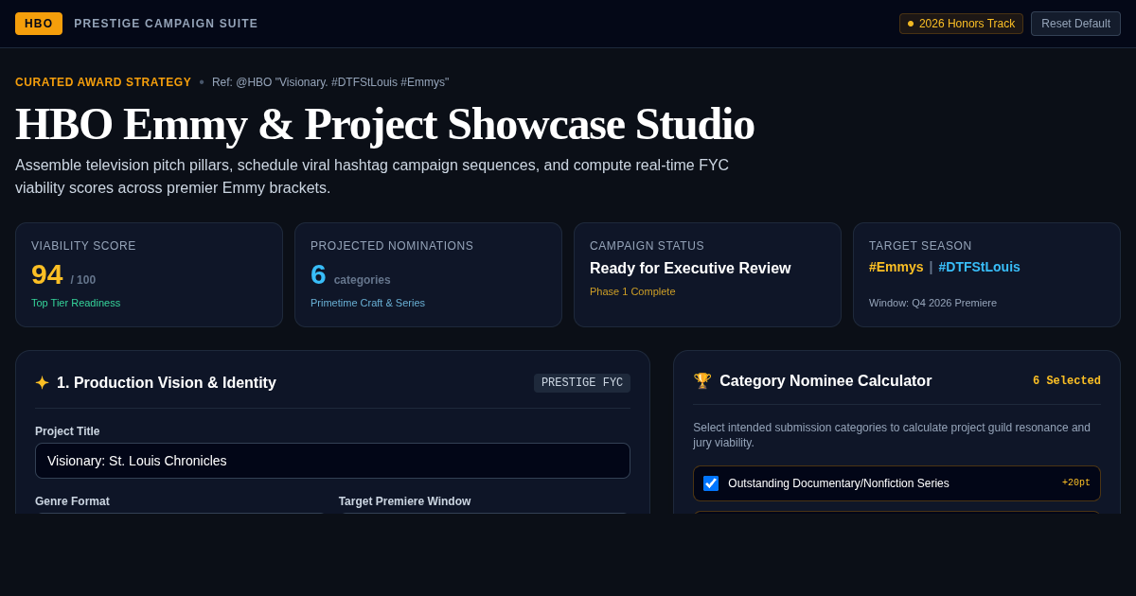Click the Top Tier Readiness label
The height and width of the screenshot is (596, 1136).
[76, 303]
